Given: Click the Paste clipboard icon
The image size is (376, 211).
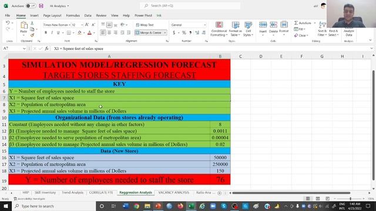Looking at the screenshot, I should click(23, 25).
